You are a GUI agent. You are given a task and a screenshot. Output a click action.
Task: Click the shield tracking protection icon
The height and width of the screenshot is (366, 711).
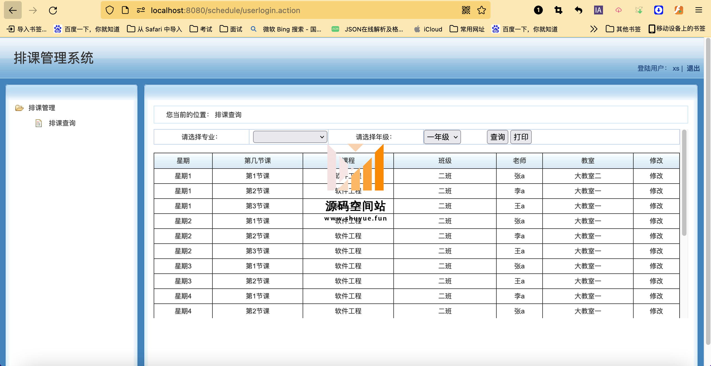(110, 10)
